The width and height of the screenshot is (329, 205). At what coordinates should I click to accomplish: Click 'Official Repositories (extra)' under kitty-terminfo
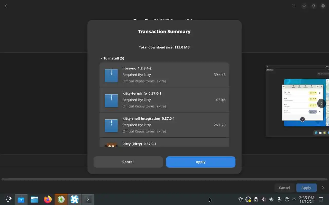144,106
